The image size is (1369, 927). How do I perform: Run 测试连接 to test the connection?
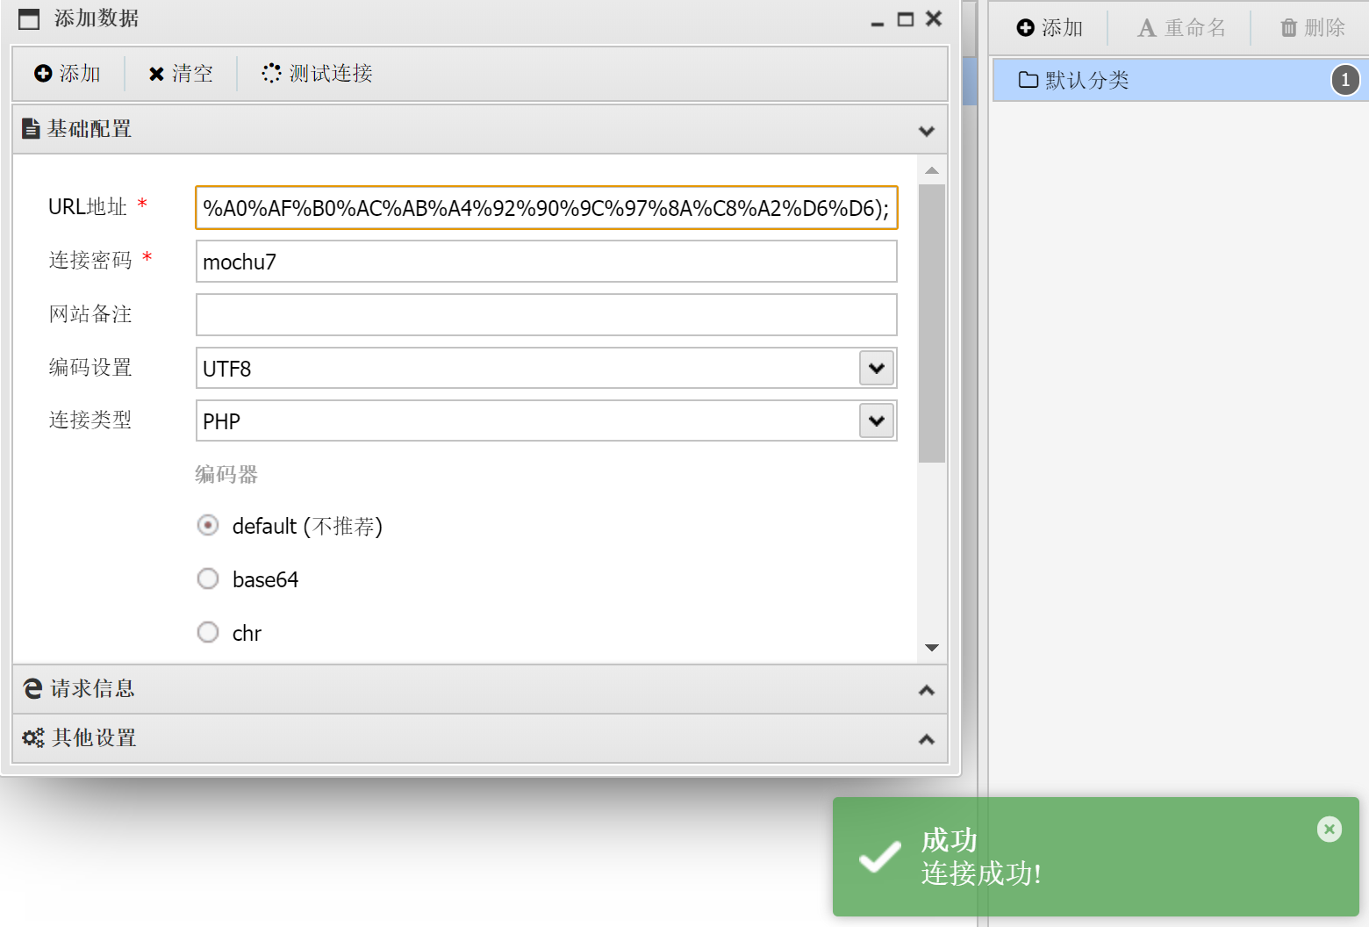[x=317, y=74]
